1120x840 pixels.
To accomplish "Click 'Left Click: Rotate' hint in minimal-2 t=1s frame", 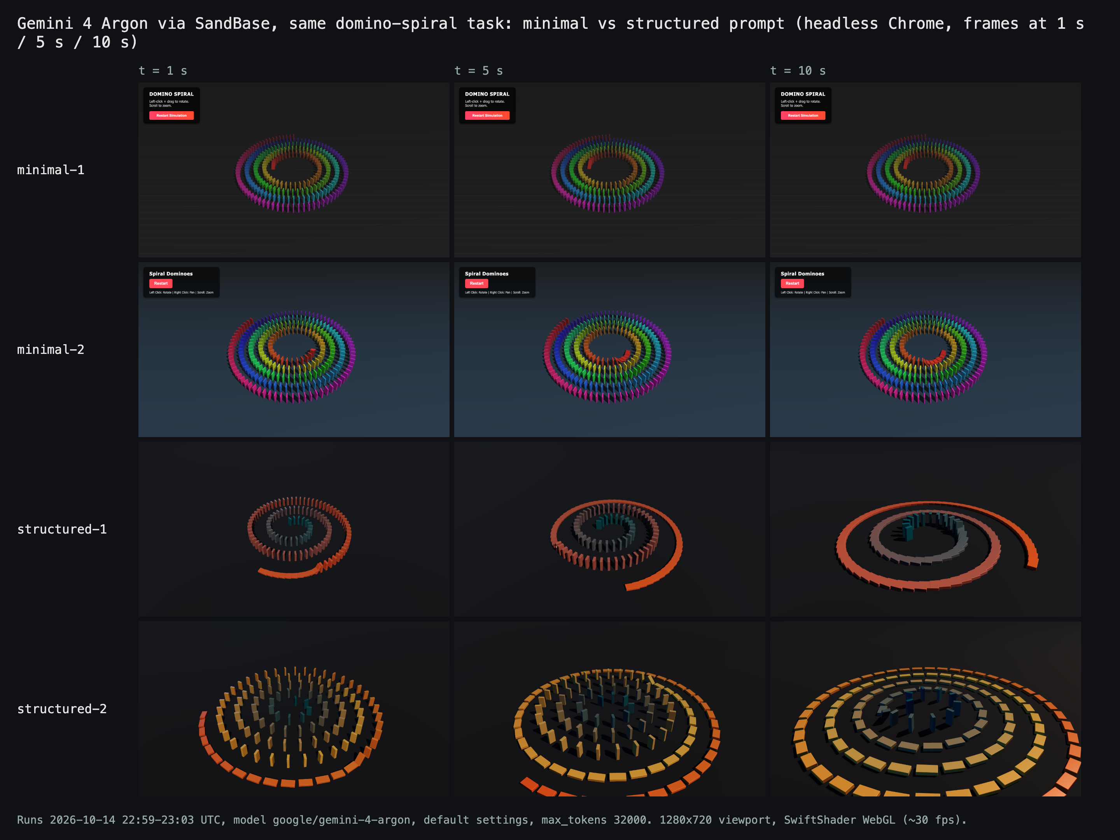I will (x=161, y=293).
